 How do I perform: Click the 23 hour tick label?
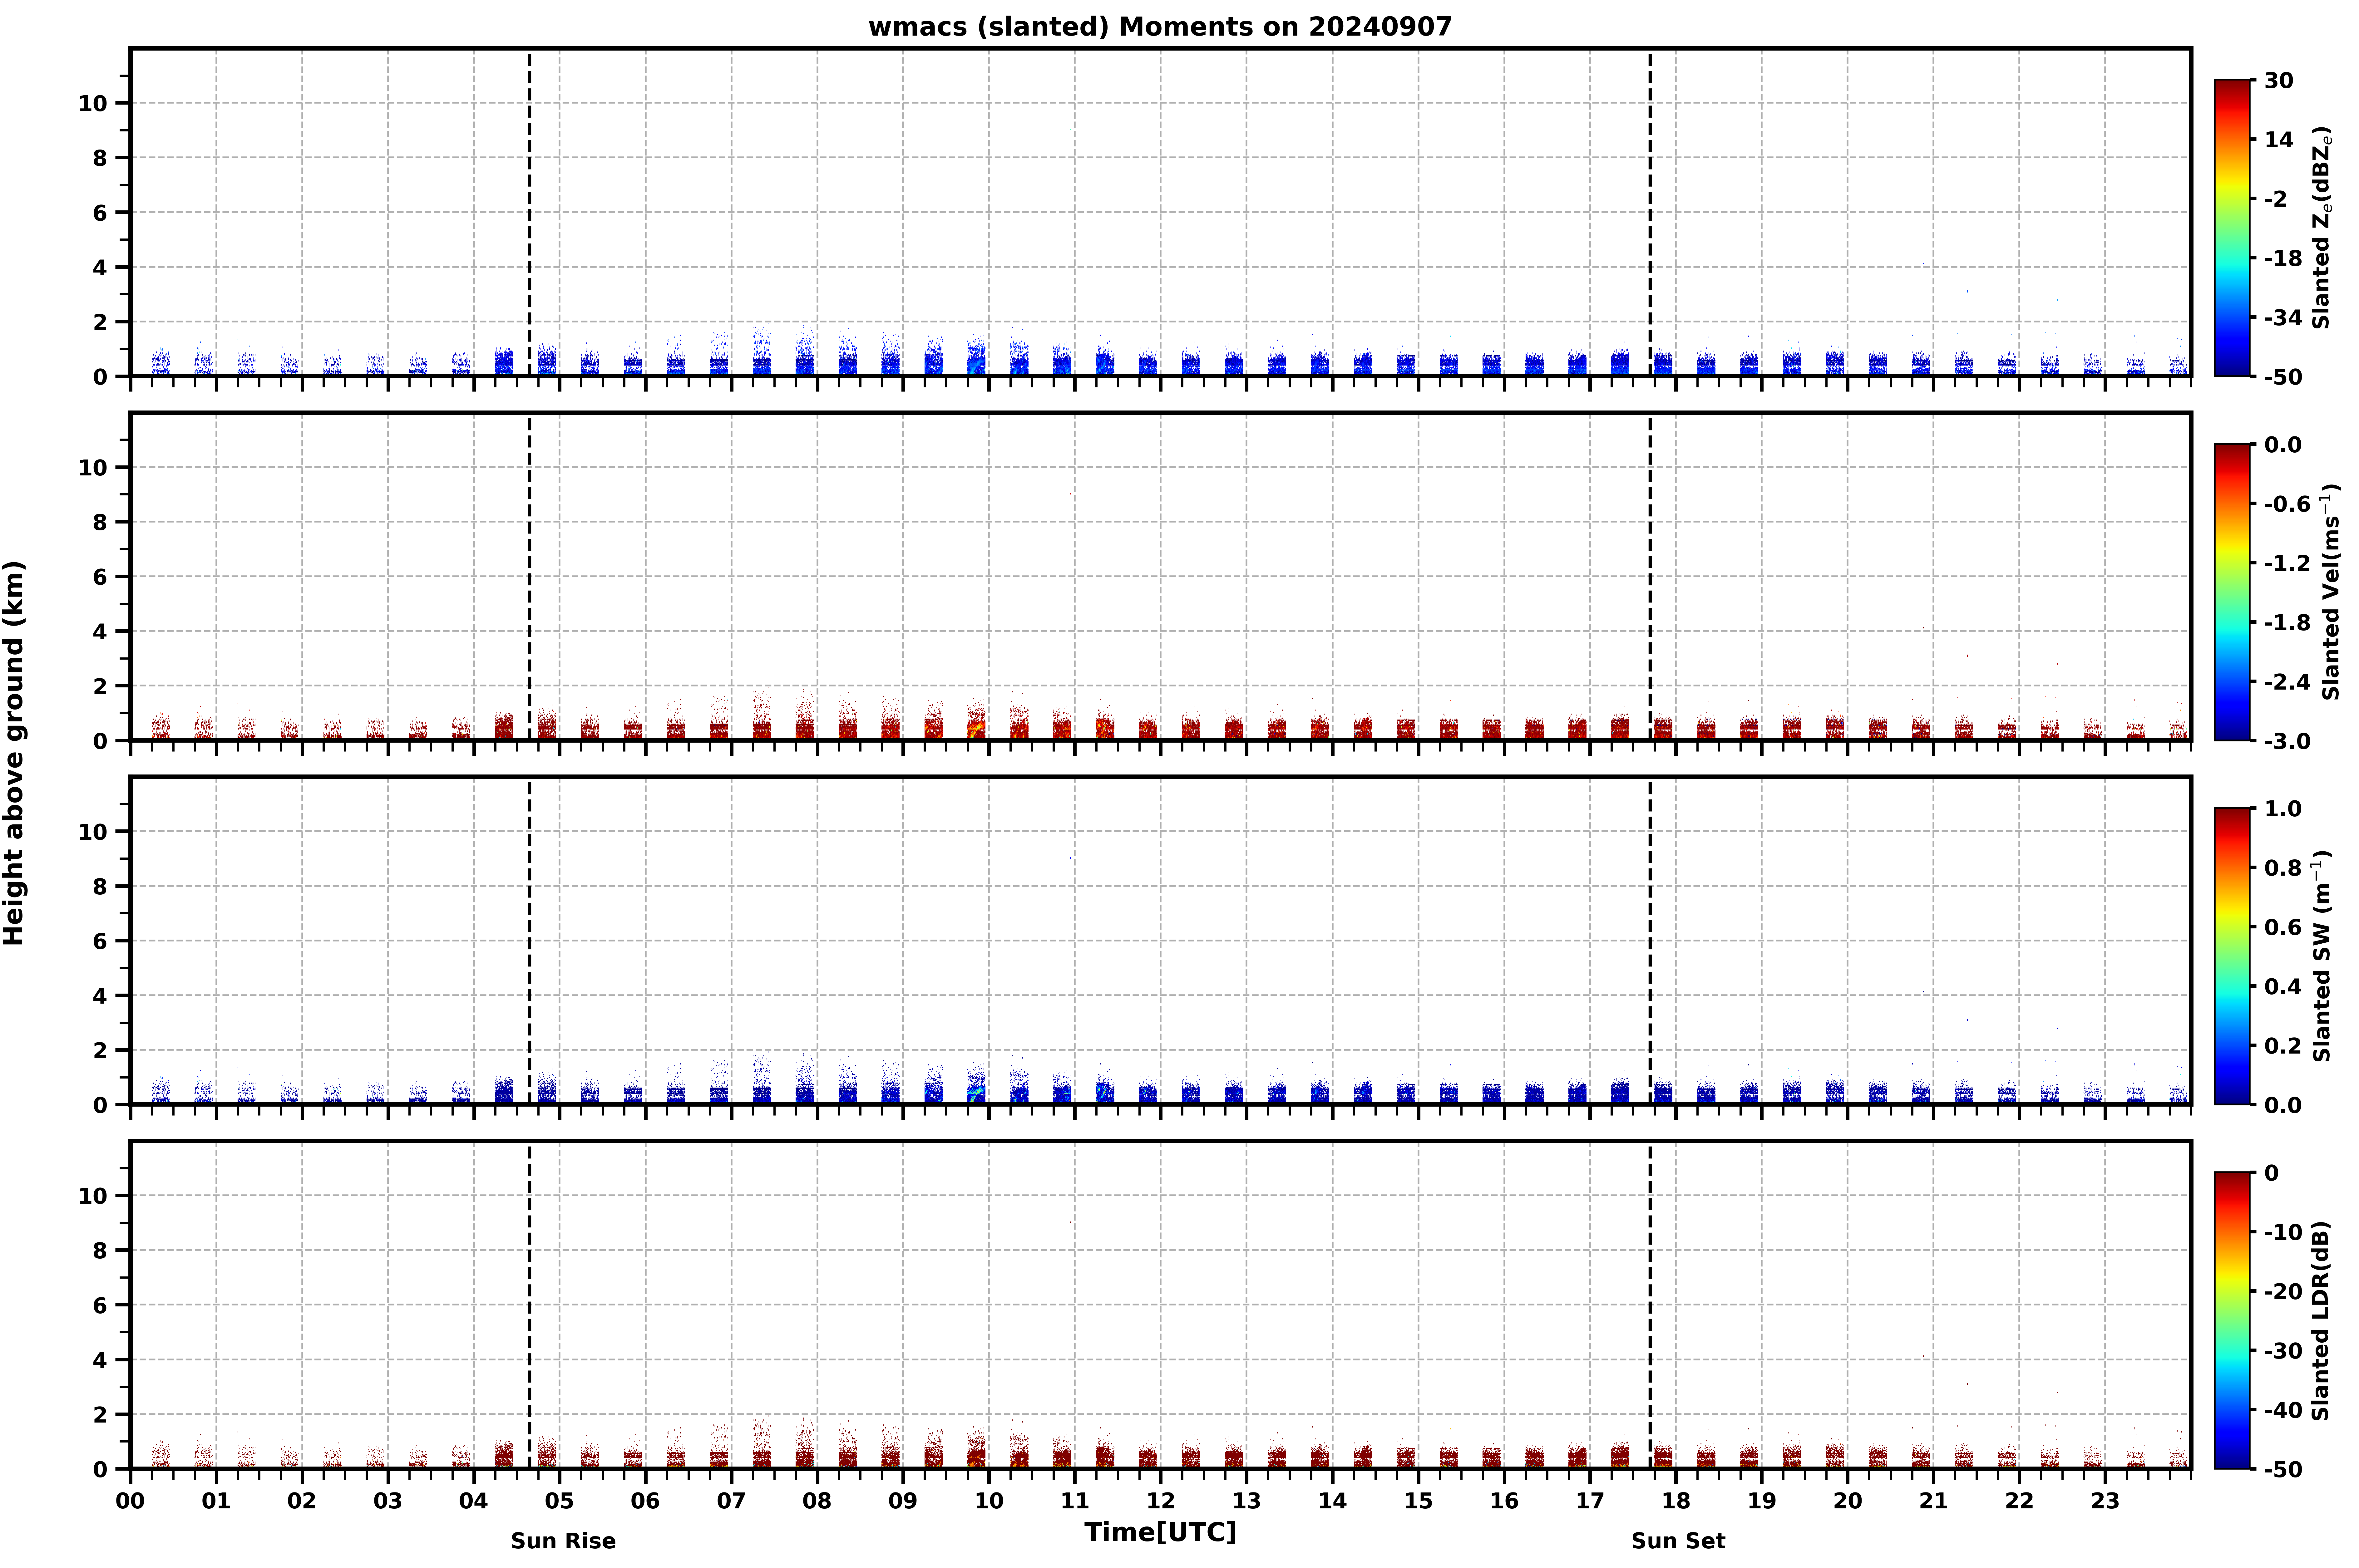(x=2105, y=1501)
